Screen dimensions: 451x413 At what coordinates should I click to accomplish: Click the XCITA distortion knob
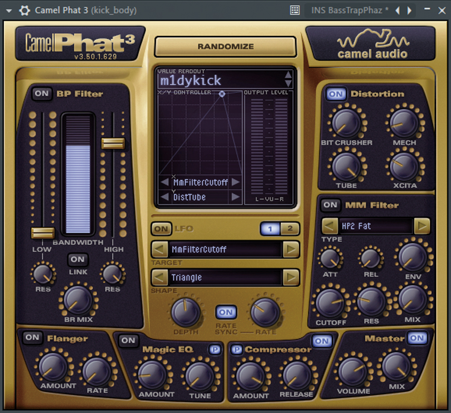coord(404,167)
